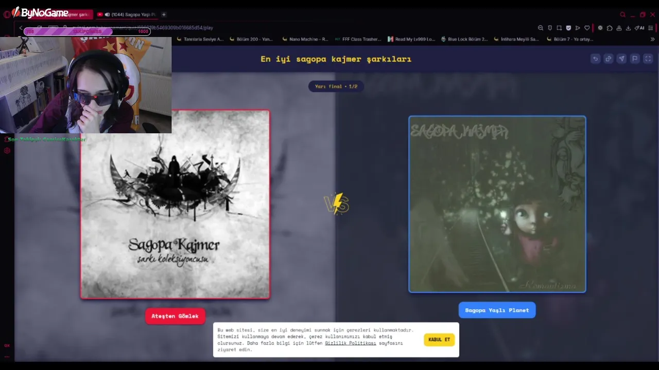Image resolution: width=659 pixels, height=370 pixels.
Task: Select the Şarkı Koleksiyoncusu album cover
Action: (175, 204)
